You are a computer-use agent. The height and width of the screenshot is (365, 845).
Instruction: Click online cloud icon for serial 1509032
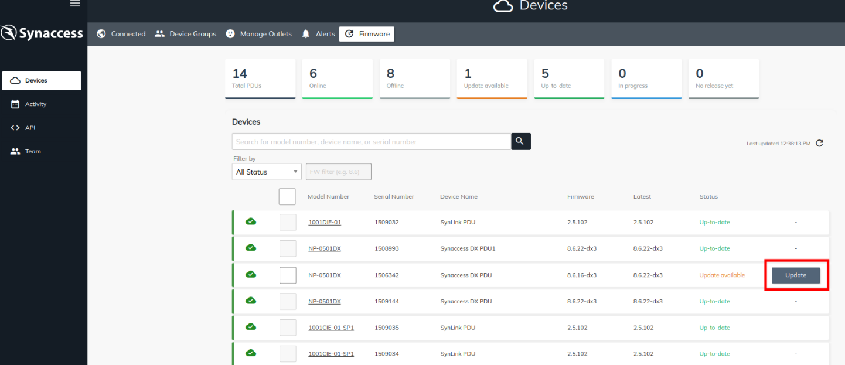pos(251,221)
